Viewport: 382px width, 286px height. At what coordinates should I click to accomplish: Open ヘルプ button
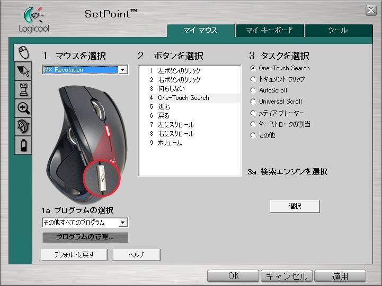pyautogui.click(x=137, y=255)
